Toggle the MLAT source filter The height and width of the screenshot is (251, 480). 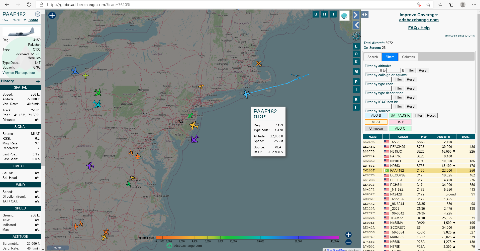[x=376, y=122]
